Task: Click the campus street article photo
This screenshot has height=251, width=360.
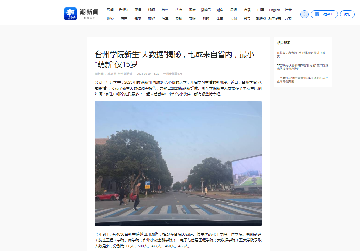Action: 178,163
